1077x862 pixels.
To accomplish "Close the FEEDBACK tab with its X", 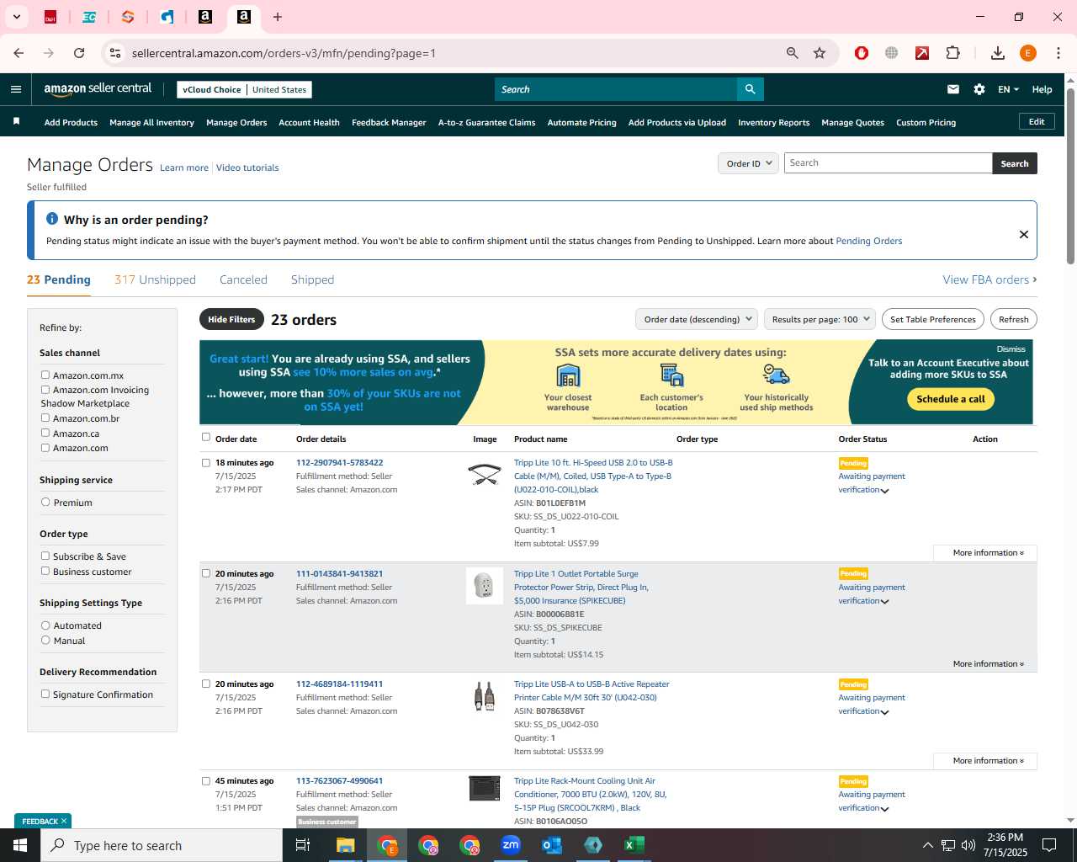I will [x=64, y=821].
